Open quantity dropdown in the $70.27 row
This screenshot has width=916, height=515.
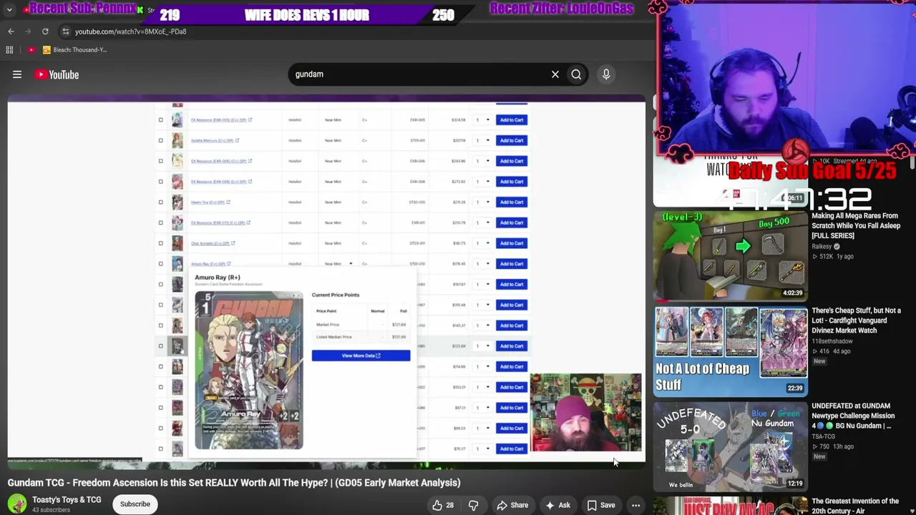483,449
